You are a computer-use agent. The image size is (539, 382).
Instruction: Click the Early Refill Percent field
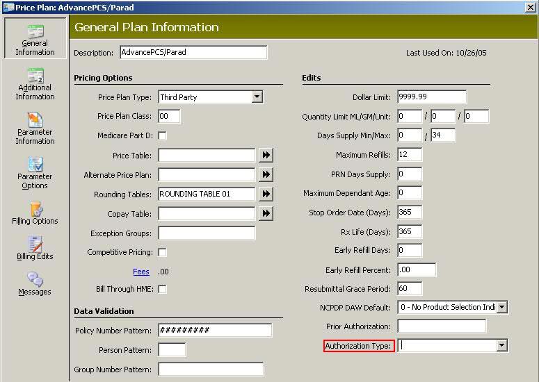coord(417,269)
